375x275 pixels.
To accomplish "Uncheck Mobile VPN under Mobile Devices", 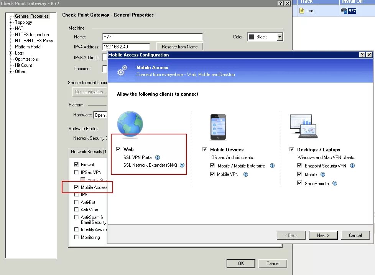I will [x=212, y=174].
